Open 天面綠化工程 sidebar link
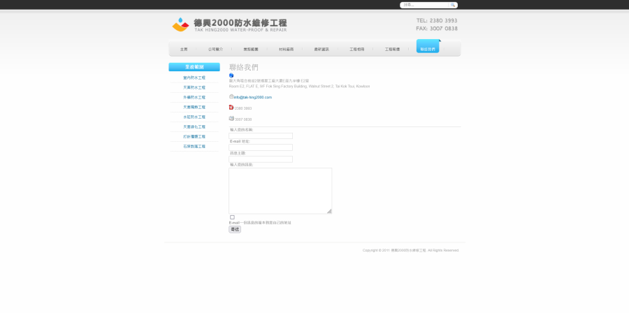Viewport: 629px width, 313px height. (x=194, y=126)
